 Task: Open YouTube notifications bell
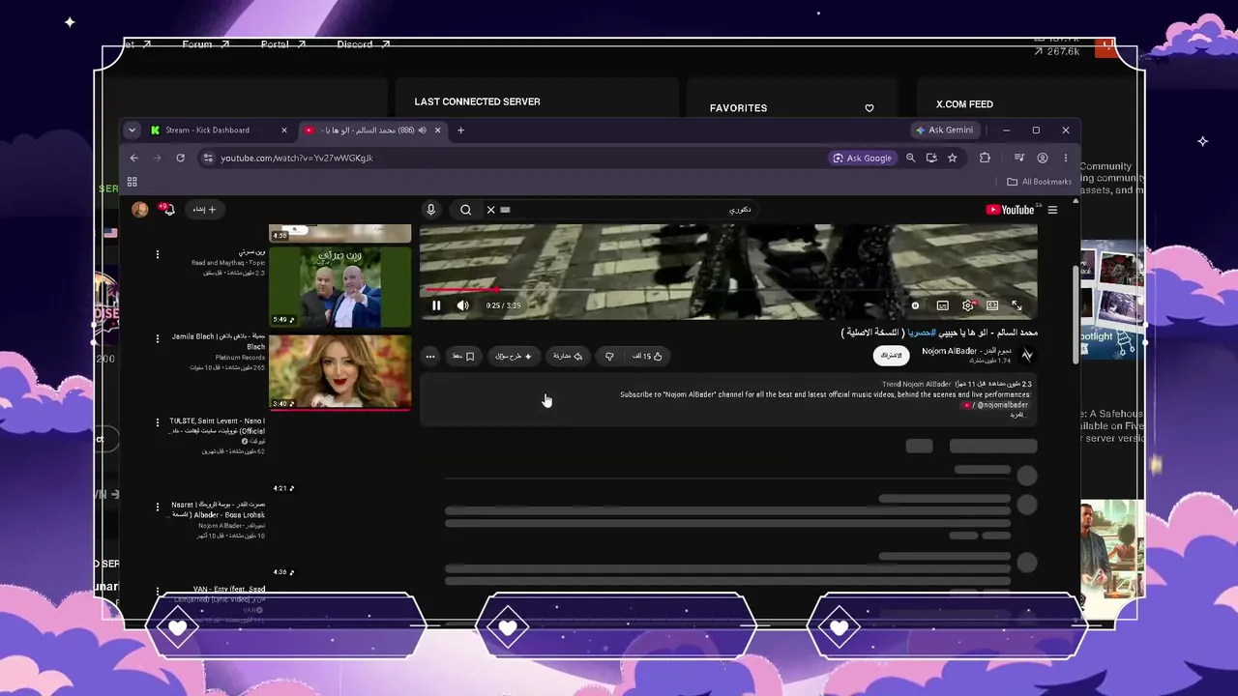coord(168,210)
